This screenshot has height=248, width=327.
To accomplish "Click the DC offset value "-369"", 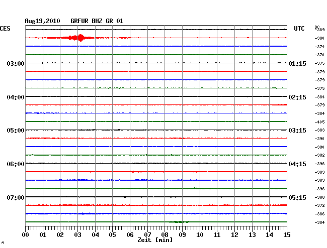I will click(x=320, y=30).
